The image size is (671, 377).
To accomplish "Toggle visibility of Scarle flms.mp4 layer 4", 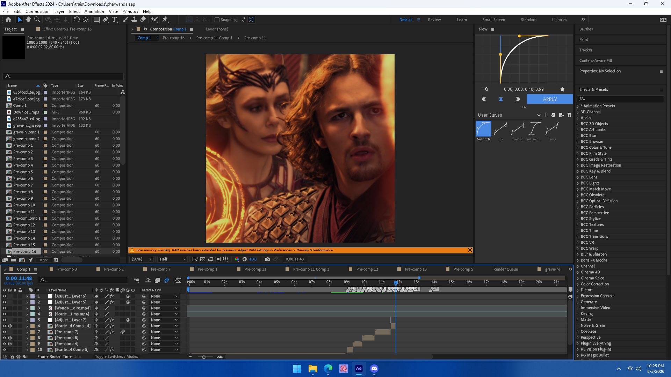I will point(5,314).
